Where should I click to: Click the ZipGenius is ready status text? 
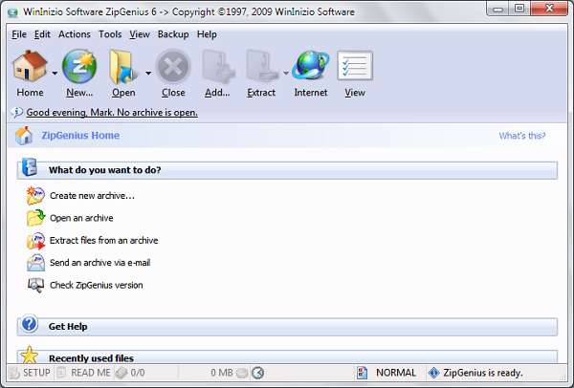pyautogui.click(x=483, y=373)
